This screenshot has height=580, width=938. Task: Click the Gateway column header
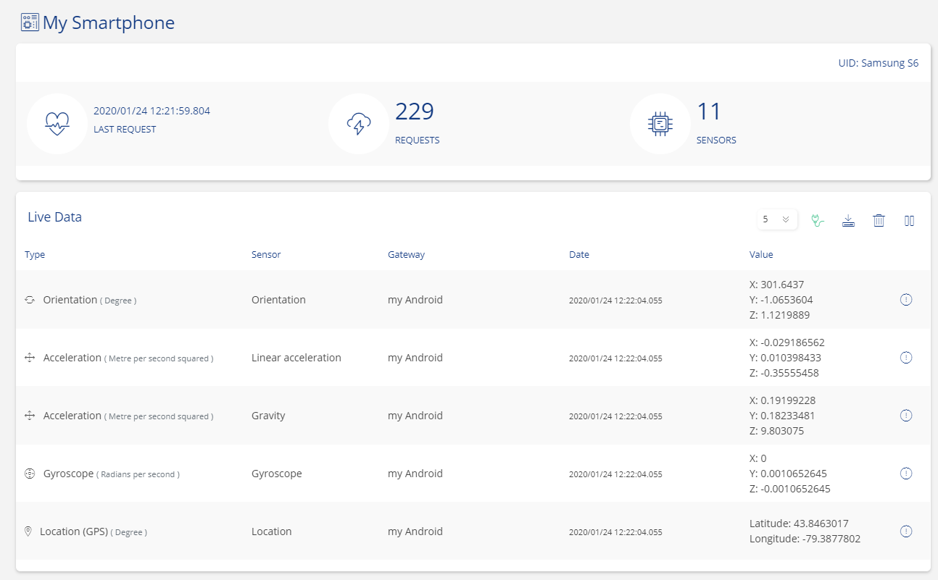point(406,255)
